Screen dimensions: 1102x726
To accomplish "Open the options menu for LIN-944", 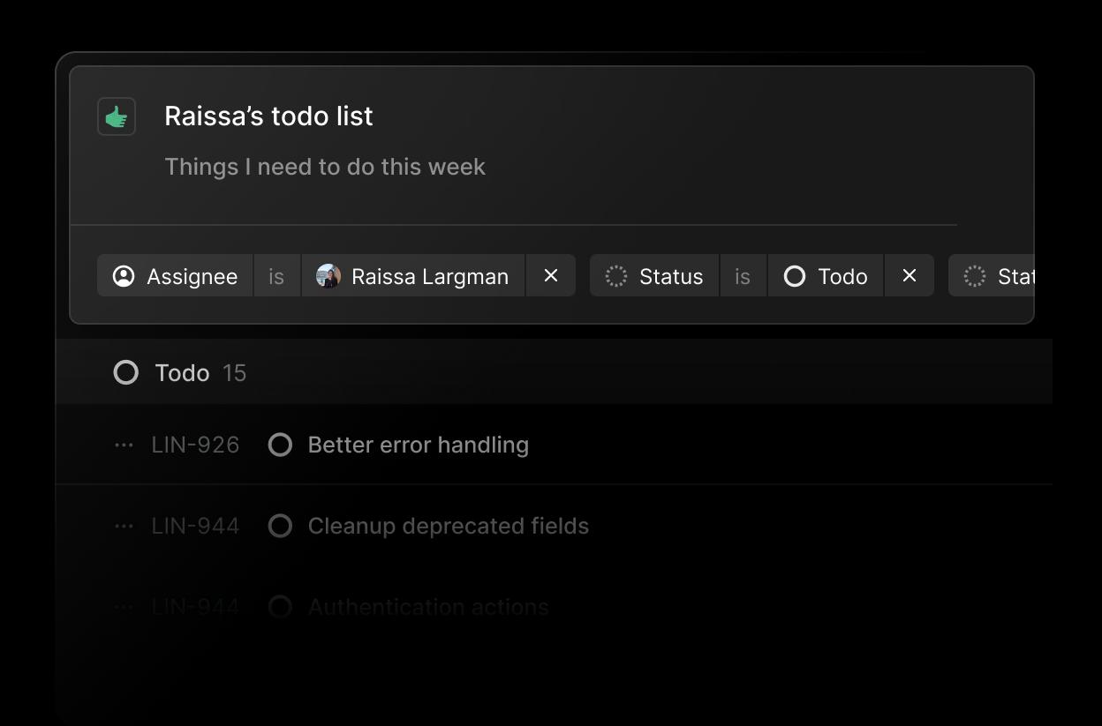I will click(123, 526).
